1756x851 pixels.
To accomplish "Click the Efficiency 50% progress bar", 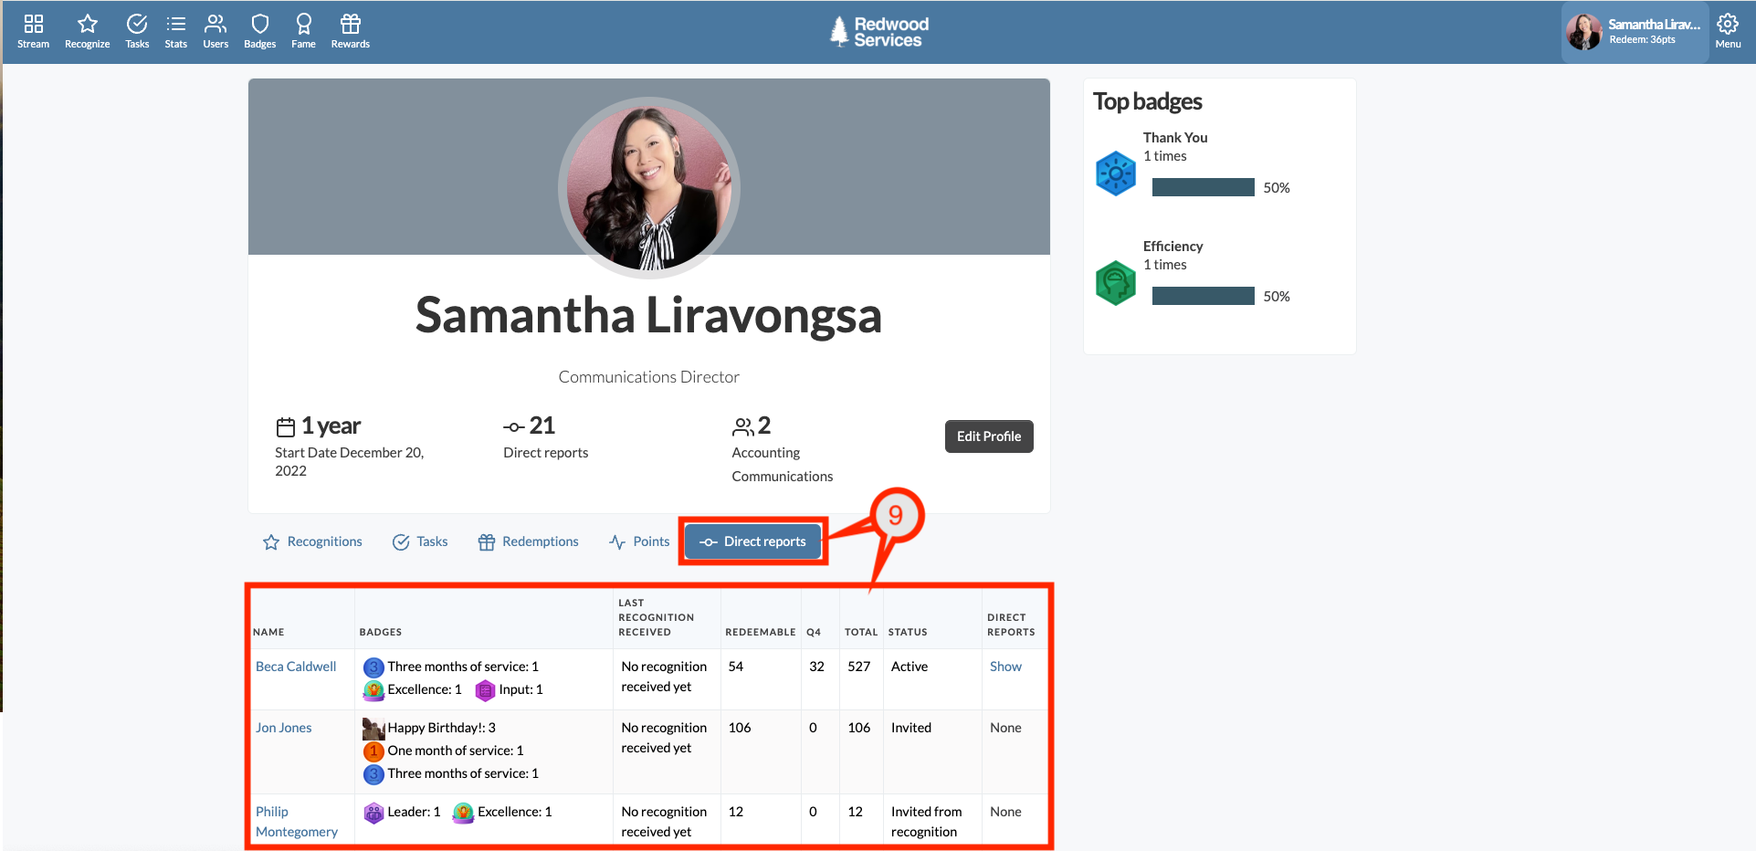I will click(1204, 296).
